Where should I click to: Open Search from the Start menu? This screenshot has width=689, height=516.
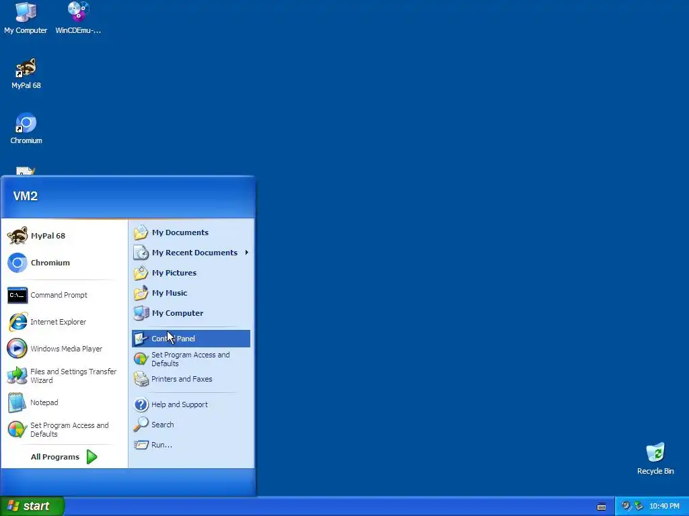click(x=190, y=425)
